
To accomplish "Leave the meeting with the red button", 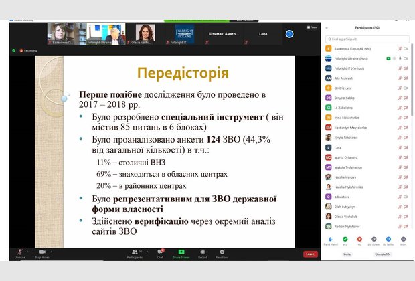I will coord(310,254).
